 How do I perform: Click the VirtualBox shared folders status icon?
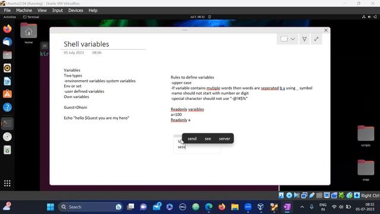click(x=319, y=196)
